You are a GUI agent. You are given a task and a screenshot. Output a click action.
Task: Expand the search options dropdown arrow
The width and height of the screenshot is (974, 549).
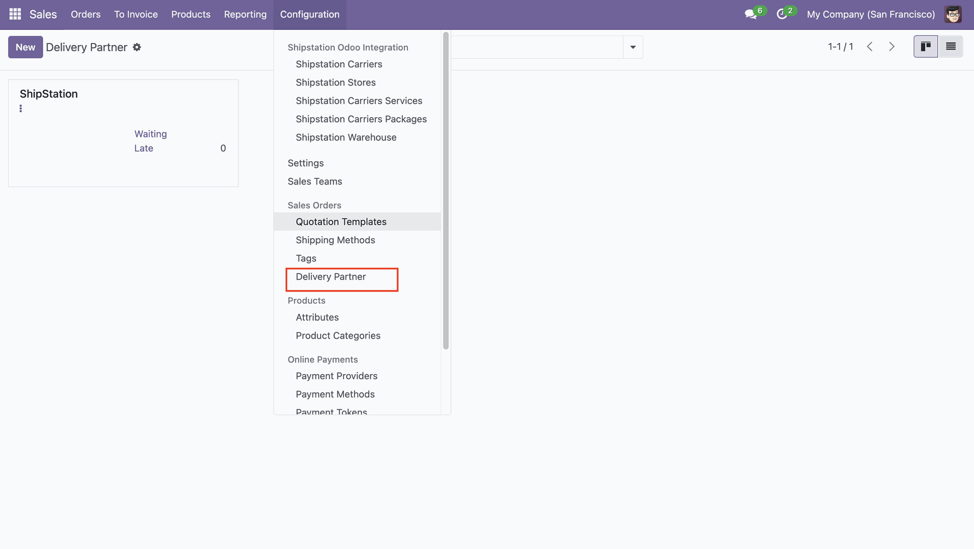[633, 47]
